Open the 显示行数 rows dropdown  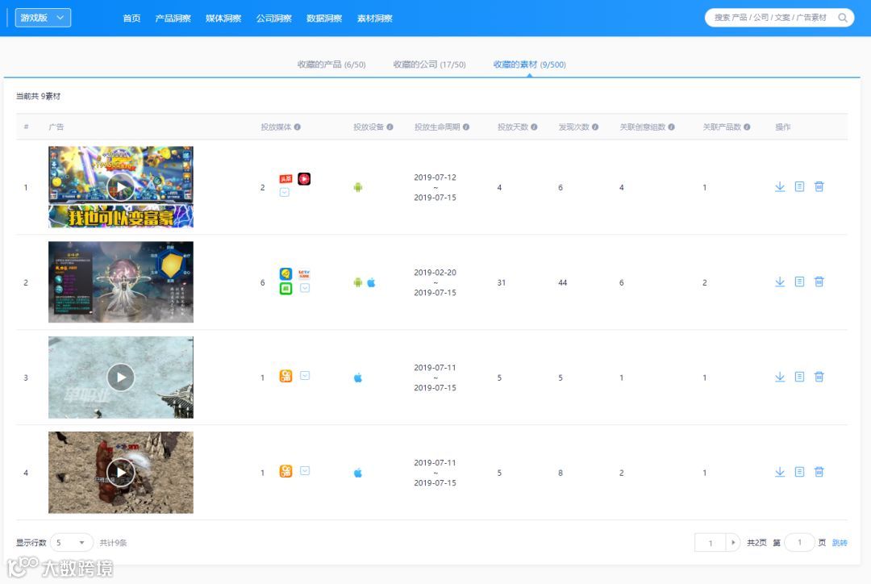[72, 542]
